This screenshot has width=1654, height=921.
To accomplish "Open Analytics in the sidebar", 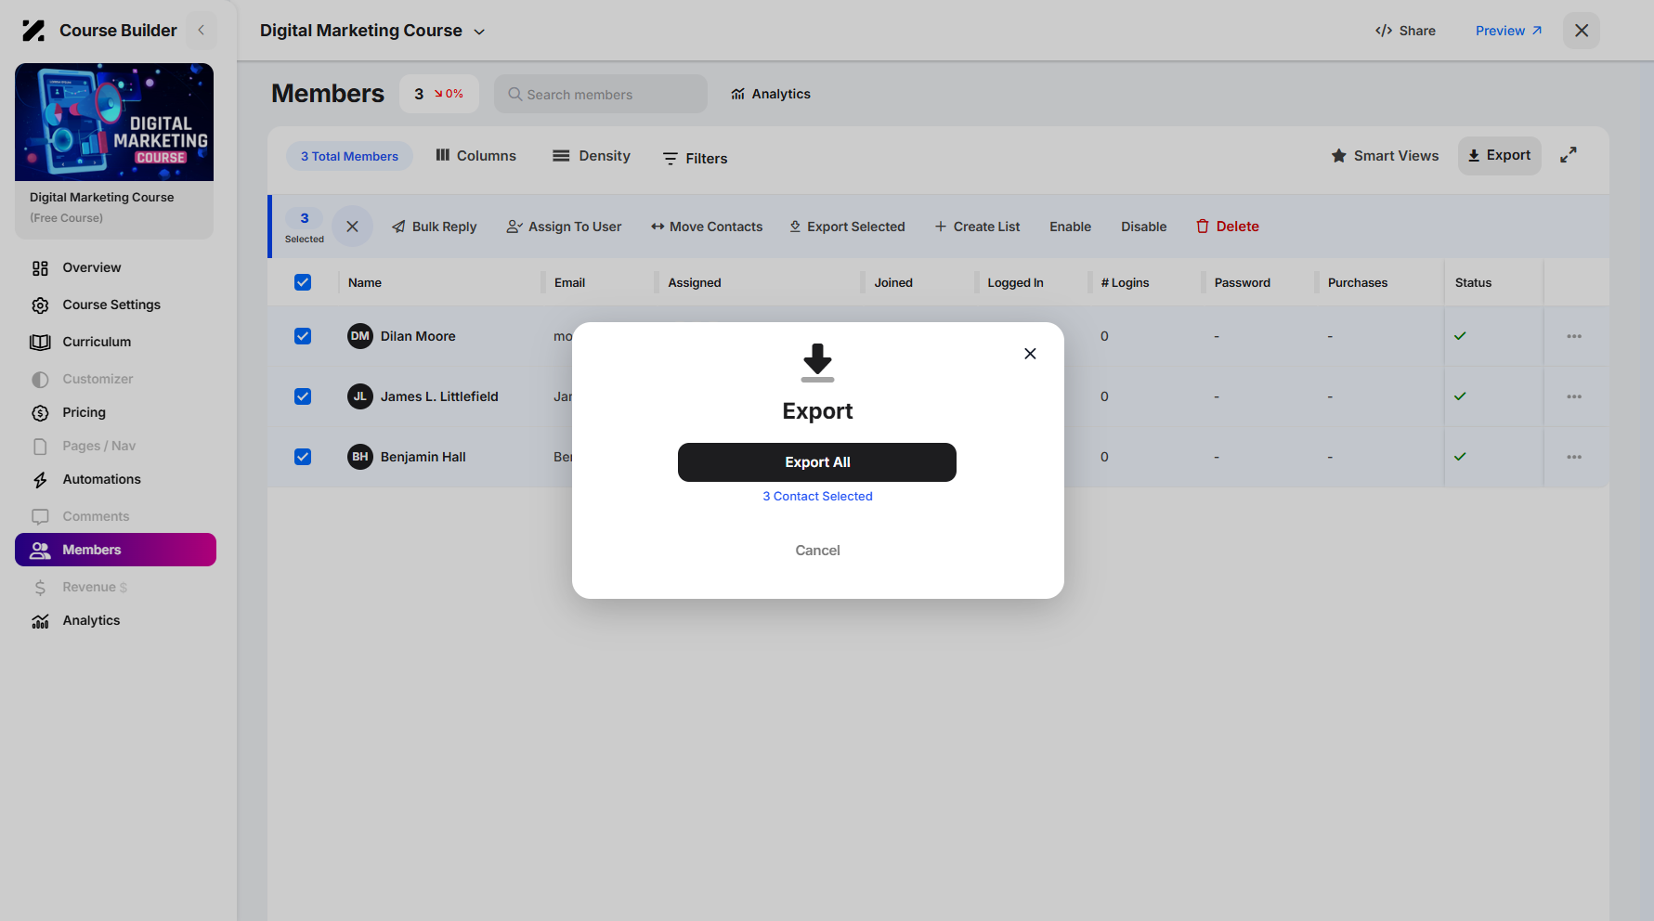I will 91,620.
